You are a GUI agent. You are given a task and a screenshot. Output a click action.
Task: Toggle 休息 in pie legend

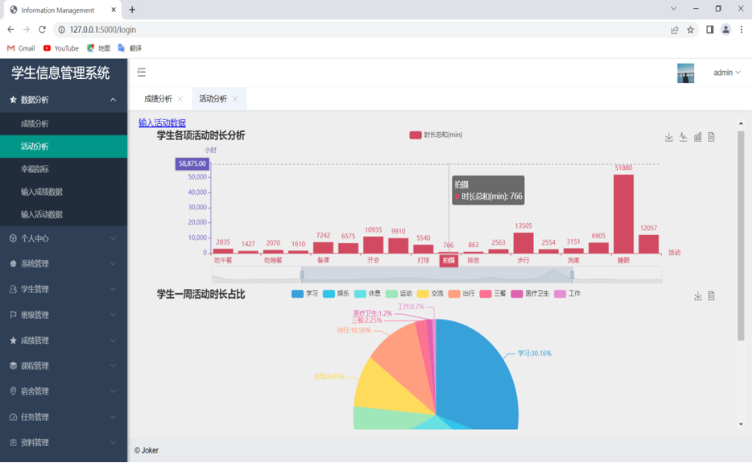click(367, 293)
